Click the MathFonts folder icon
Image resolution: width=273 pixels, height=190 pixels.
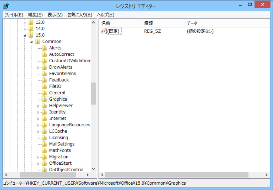click(44, 150)
